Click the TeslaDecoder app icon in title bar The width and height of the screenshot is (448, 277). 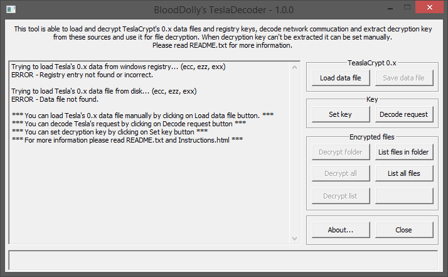tap(11, 9)
